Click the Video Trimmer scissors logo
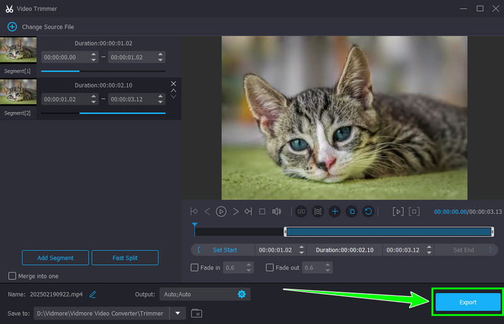The image size is (504, 324). tap(9, 9)
